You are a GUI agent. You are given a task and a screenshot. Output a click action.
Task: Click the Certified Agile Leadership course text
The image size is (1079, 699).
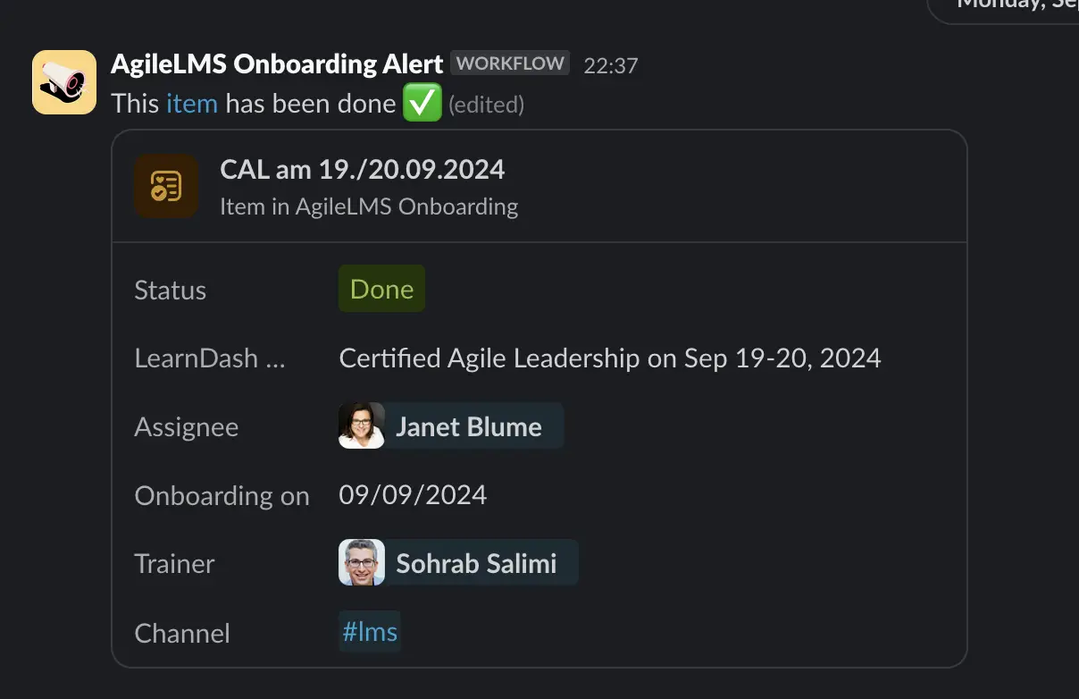(610, 358)
